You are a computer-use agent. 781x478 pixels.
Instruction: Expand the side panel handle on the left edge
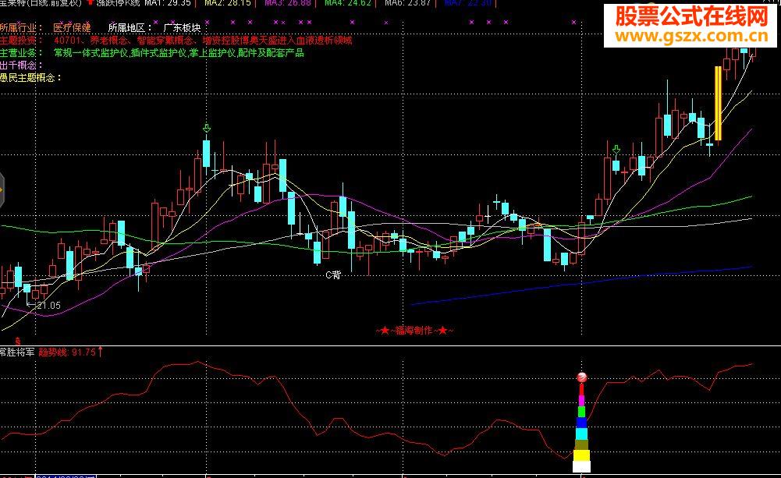point(2,189)
